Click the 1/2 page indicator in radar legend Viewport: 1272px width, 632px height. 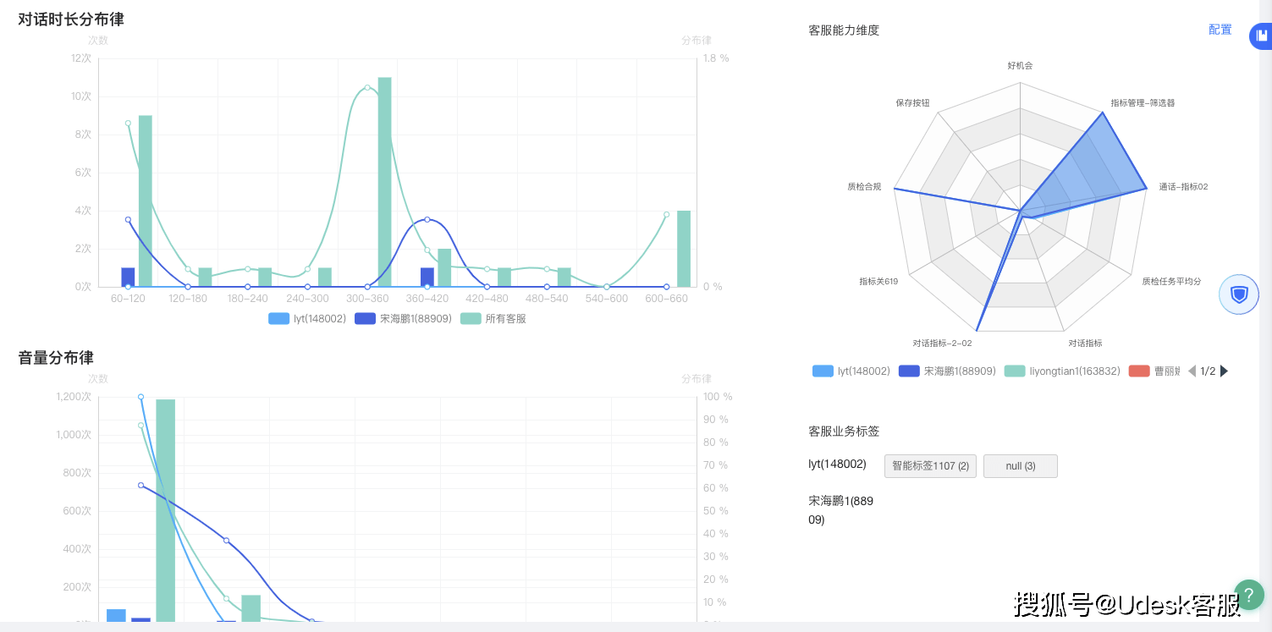pyautogui.click(x=1208, y=371)
